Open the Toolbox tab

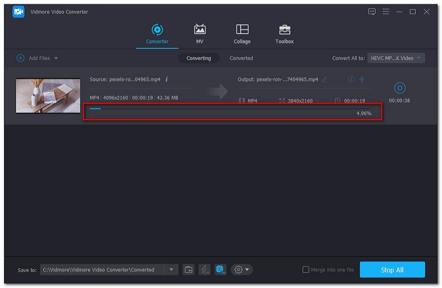tap(285, 34)
